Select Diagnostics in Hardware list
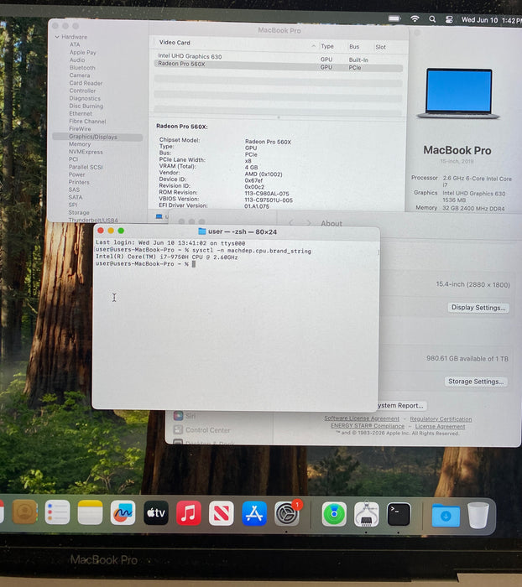The height and width of the screenshot is (587, 522). pyautogui.click(x=85, y=98)
